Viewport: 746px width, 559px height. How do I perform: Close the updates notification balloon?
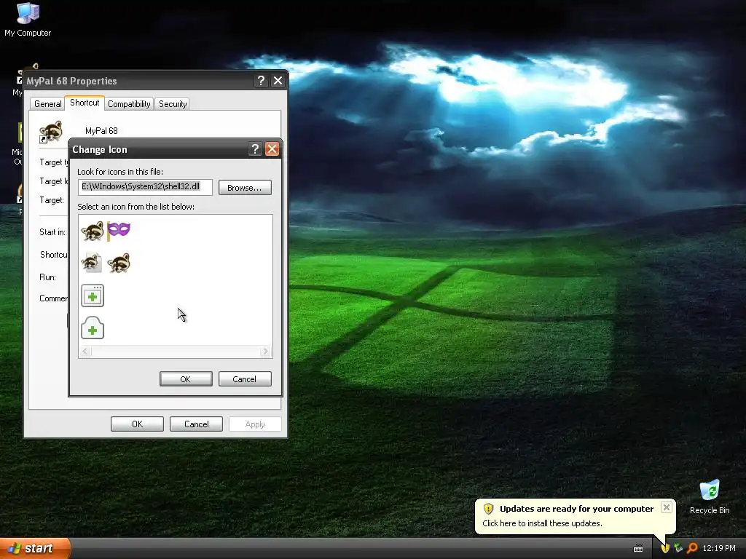point(667,507)
